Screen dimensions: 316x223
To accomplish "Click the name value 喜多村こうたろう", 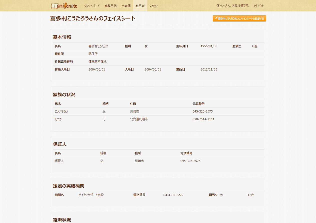I will pyautogui.click(x=98, y=46).
